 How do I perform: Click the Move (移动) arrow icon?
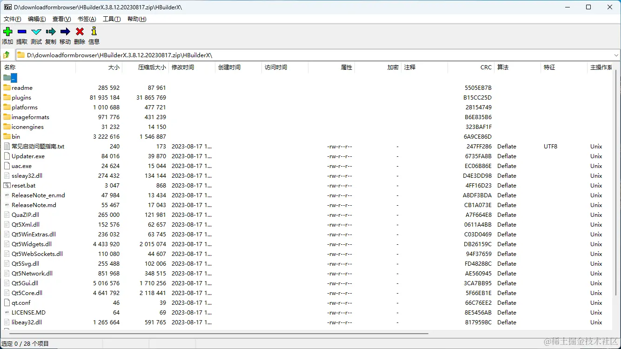[65, 32]
